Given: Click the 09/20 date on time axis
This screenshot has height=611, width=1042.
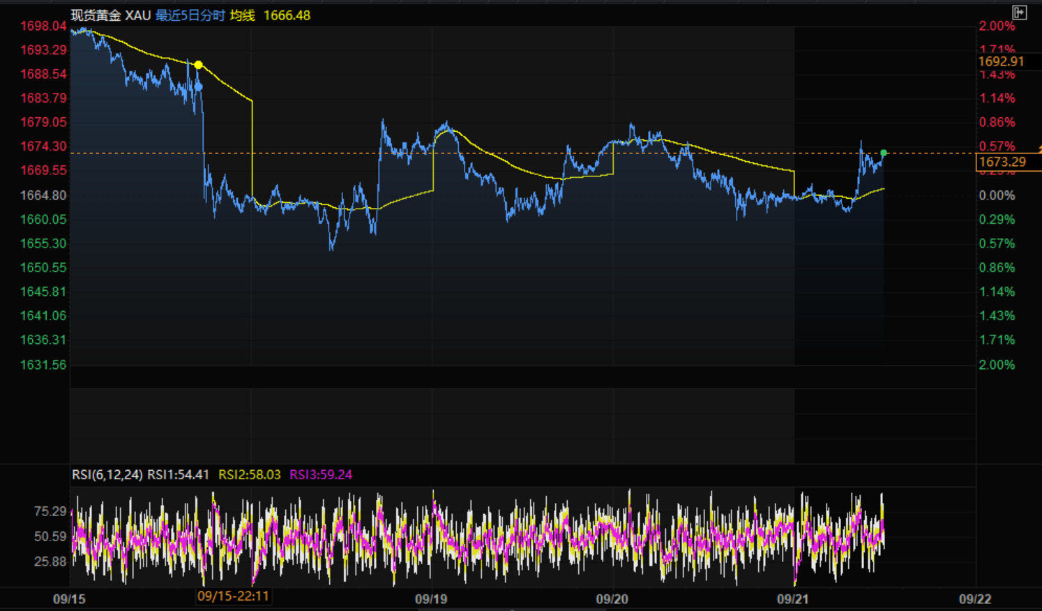Looking at the screenshot, I should tap(612, 599).
